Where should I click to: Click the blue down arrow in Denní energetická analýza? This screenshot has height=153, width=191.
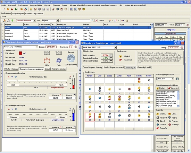(x=12, y=77)
